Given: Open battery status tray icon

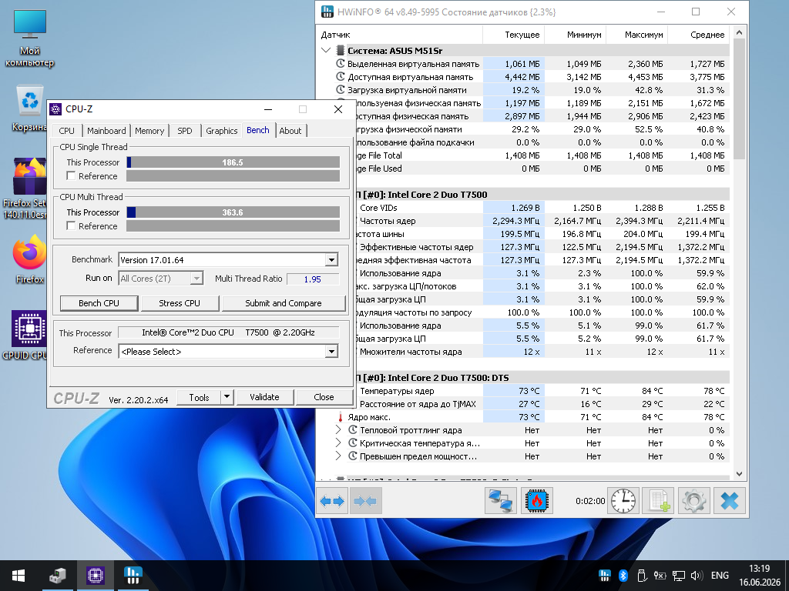Looking at the screenshot, I should 660,576.
